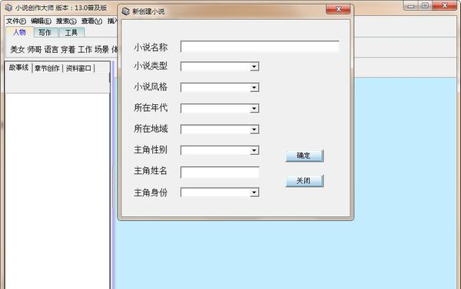The width and height of the screenshot is (461, 289).
Task: Select the 章节创作 panel tab
Action: click(47, 68)
